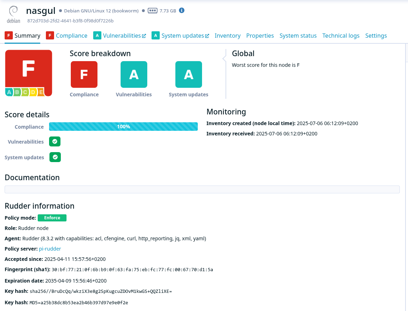Select the sha1 fingerprint value

point(132,270)
